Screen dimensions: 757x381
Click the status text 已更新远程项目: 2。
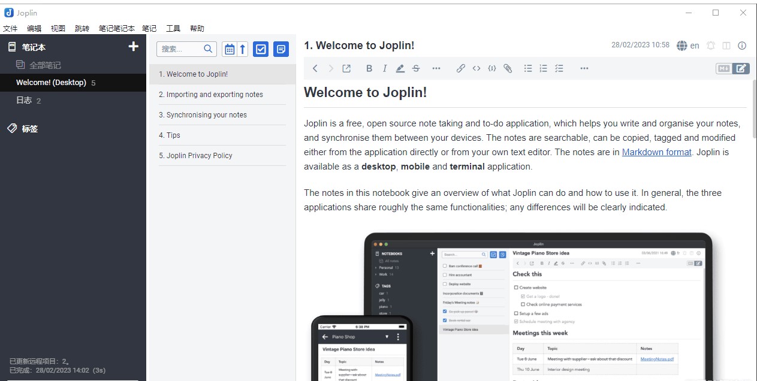pyautogui.click(x=40, y=361)
